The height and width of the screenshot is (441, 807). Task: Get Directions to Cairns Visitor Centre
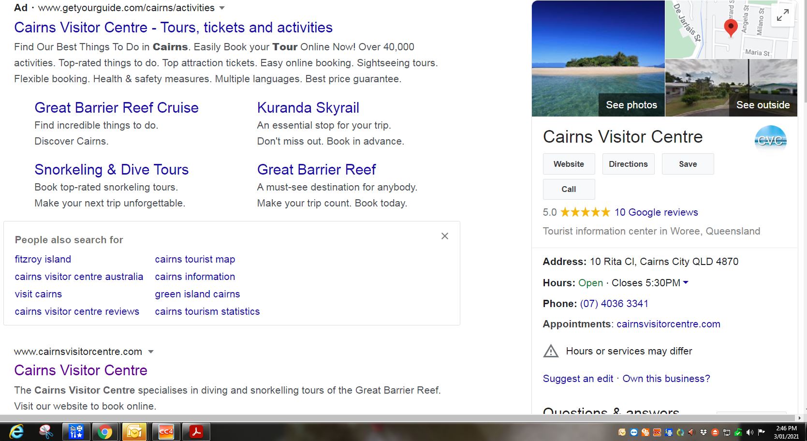point(628,164)
